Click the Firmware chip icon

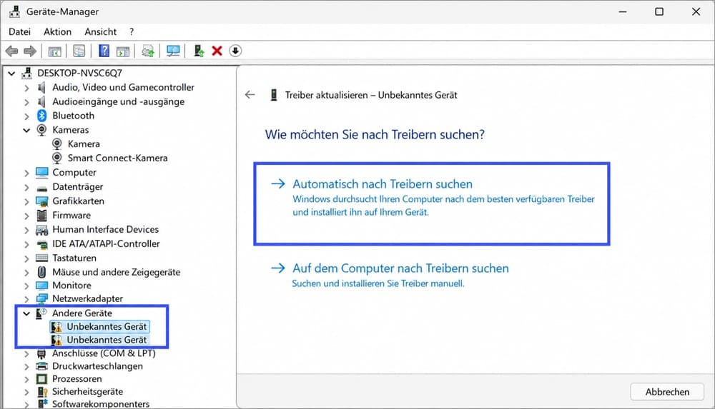click(42, 215)
